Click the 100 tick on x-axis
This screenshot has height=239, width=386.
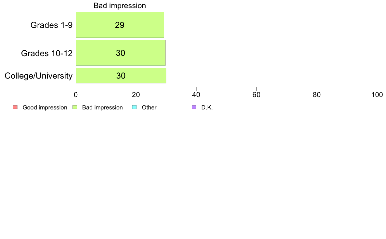377,95
